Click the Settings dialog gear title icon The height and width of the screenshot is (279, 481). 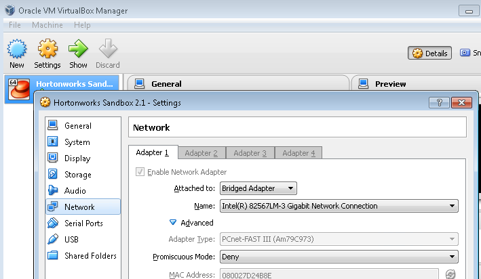(x=45, y=102)
